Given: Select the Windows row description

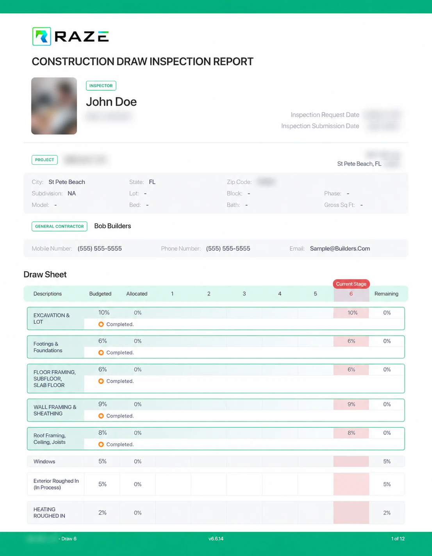Looking at the screenshot, I should (44, 461).
